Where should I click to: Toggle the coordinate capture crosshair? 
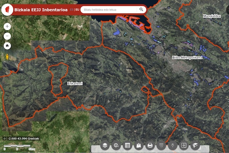click(4, 138)
